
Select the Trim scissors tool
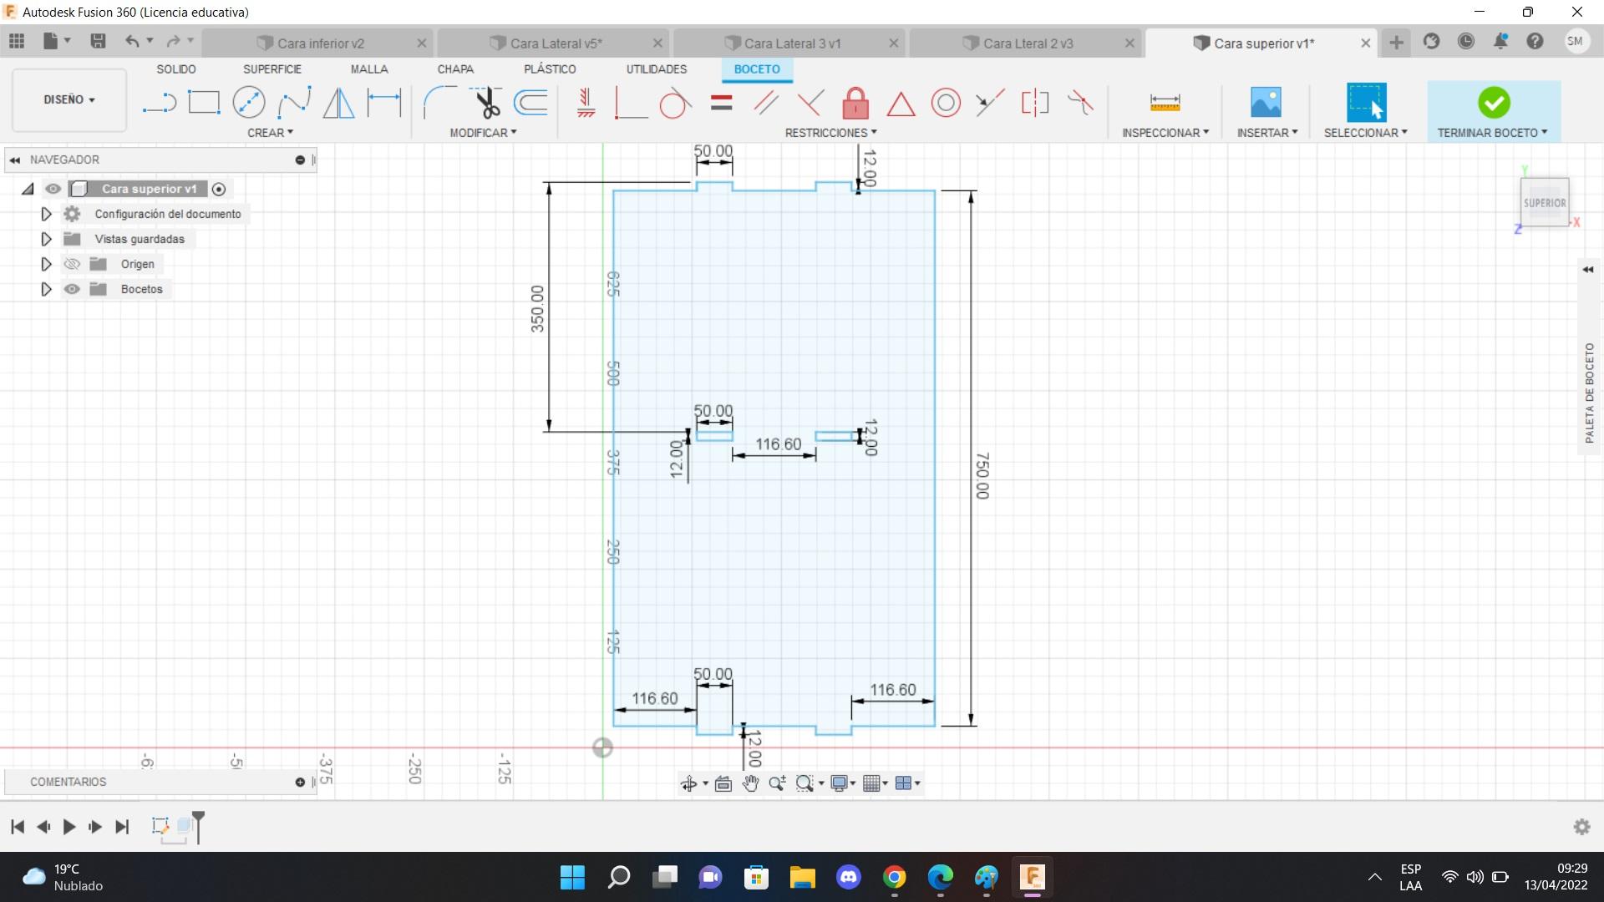(486, 103)
